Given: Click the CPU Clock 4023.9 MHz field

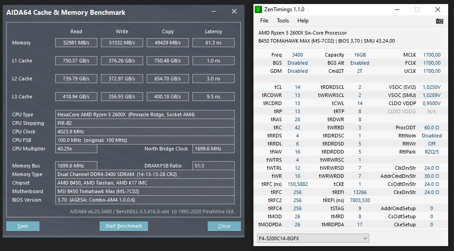Looking at the screenshot, I should point(145,132).
